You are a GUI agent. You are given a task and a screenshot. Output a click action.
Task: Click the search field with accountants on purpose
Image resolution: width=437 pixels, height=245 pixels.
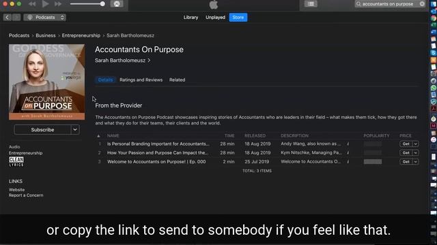390,4
